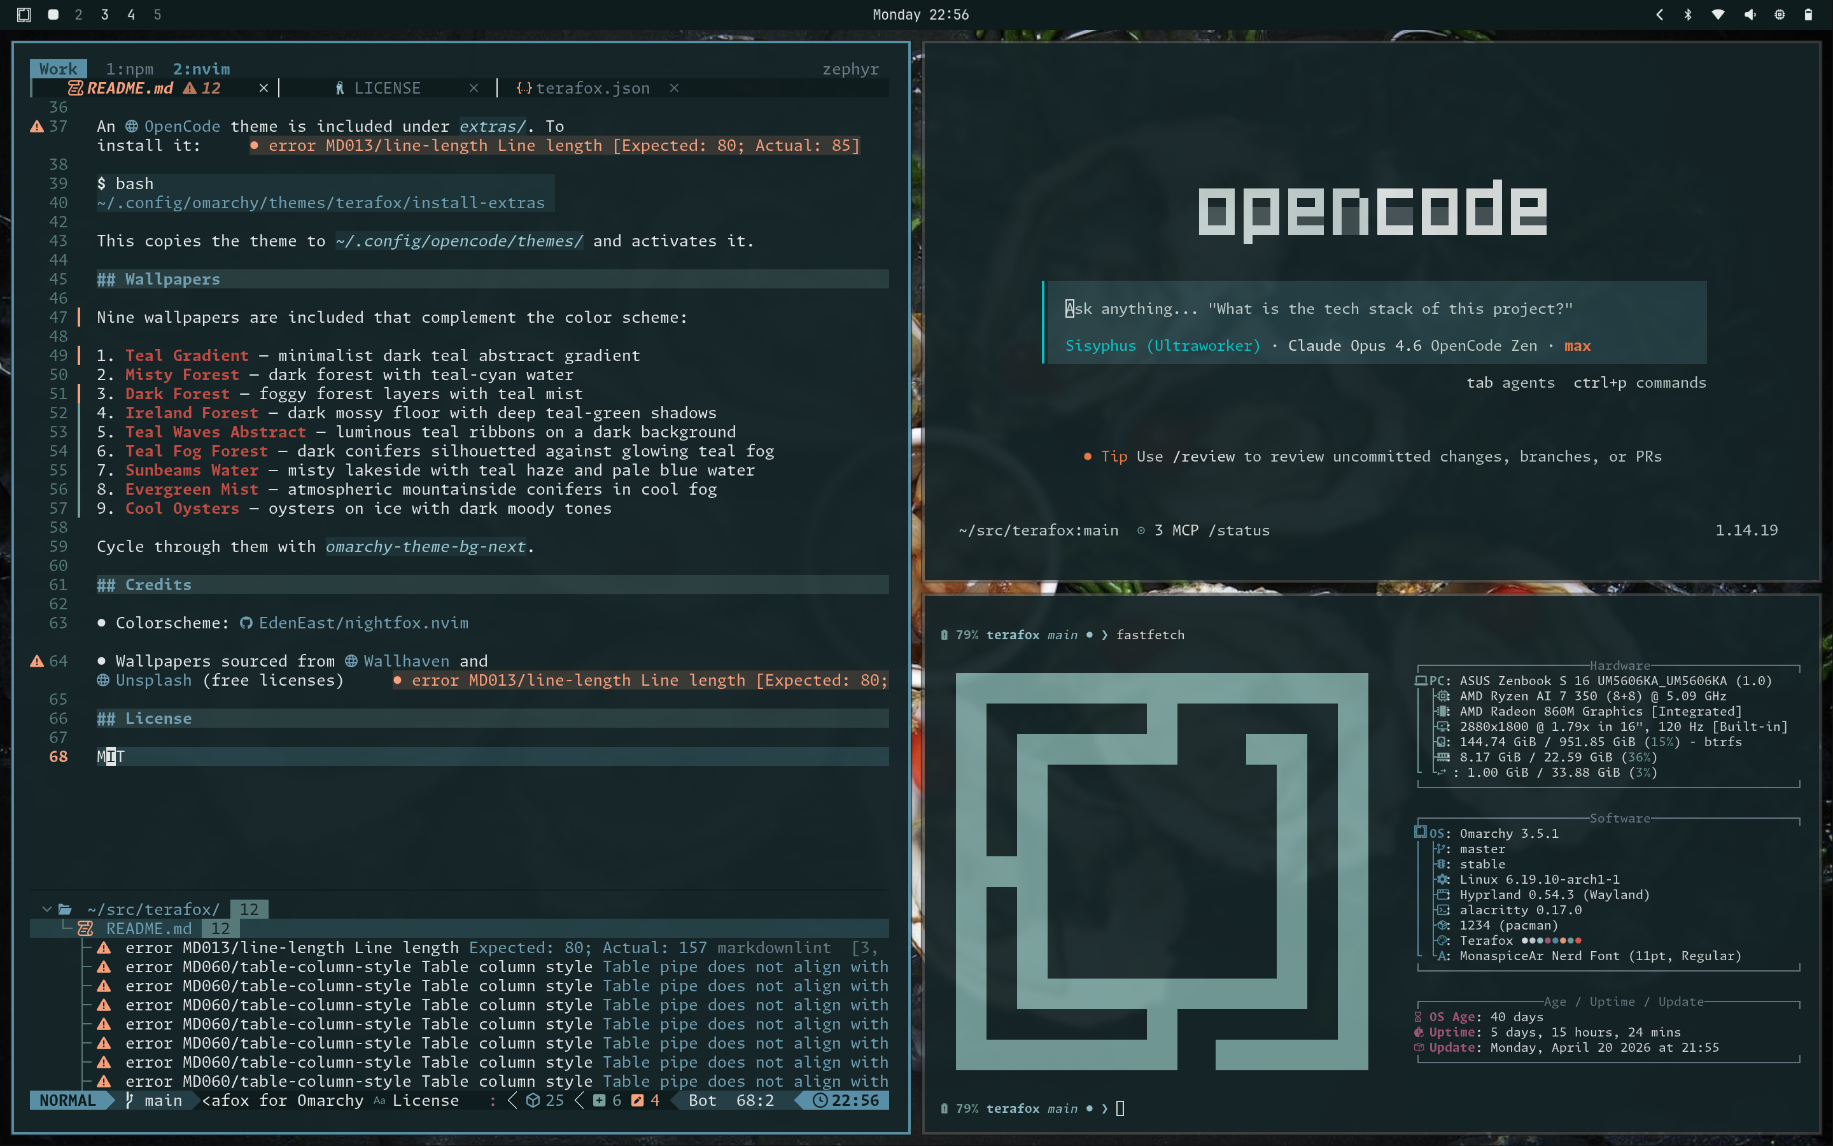
Task: Click the Work tmux session label
Action: (59, 69)
